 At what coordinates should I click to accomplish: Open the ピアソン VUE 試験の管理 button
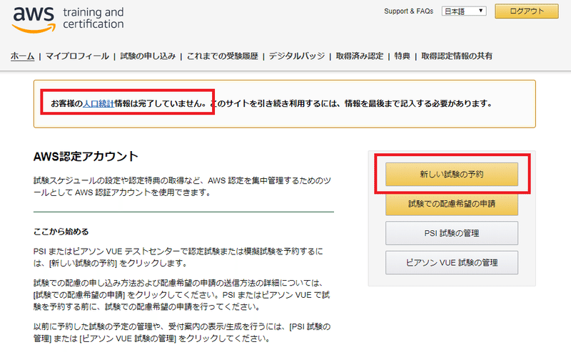(x=452, y=262)
